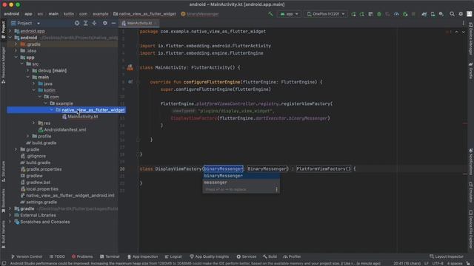The image size is (474, 266).
Task: Toggle Resource Manager tool window
Action: coord(3,65)
